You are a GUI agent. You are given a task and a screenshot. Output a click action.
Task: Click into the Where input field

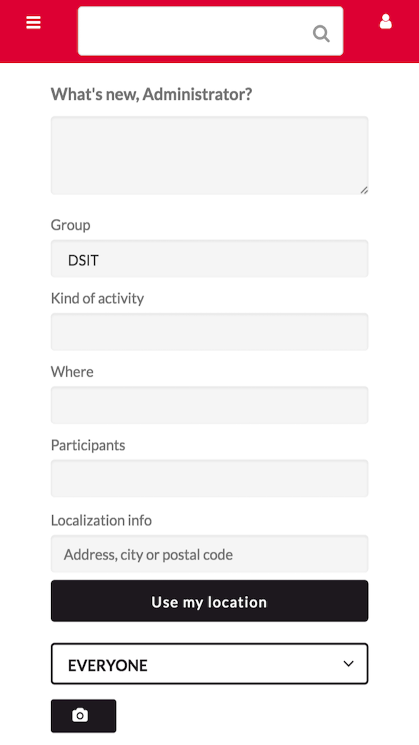point(209,405)
